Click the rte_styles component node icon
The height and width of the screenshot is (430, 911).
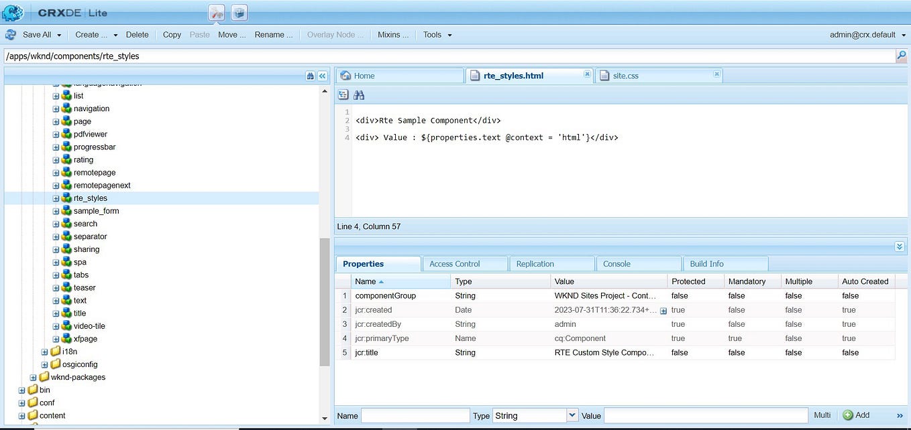point(66,198)
